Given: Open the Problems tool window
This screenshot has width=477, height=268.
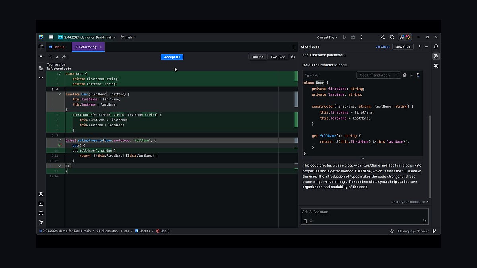Looking at the screenshot, I should tap(41, 213).
